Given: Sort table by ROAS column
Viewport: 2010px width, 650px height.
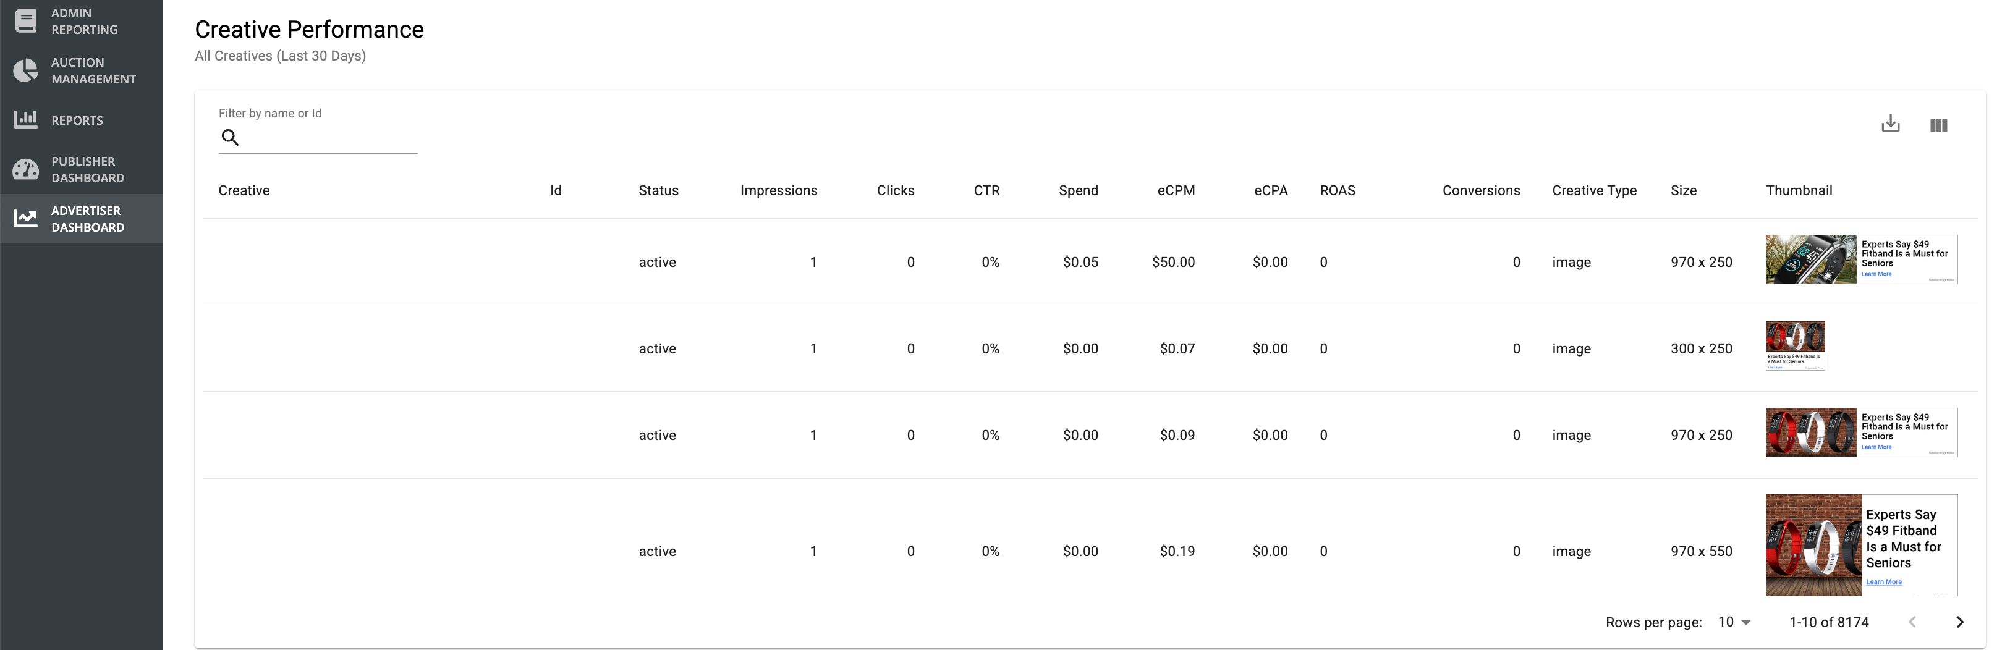Looking at the screenshot, I should coord(1338,190).
